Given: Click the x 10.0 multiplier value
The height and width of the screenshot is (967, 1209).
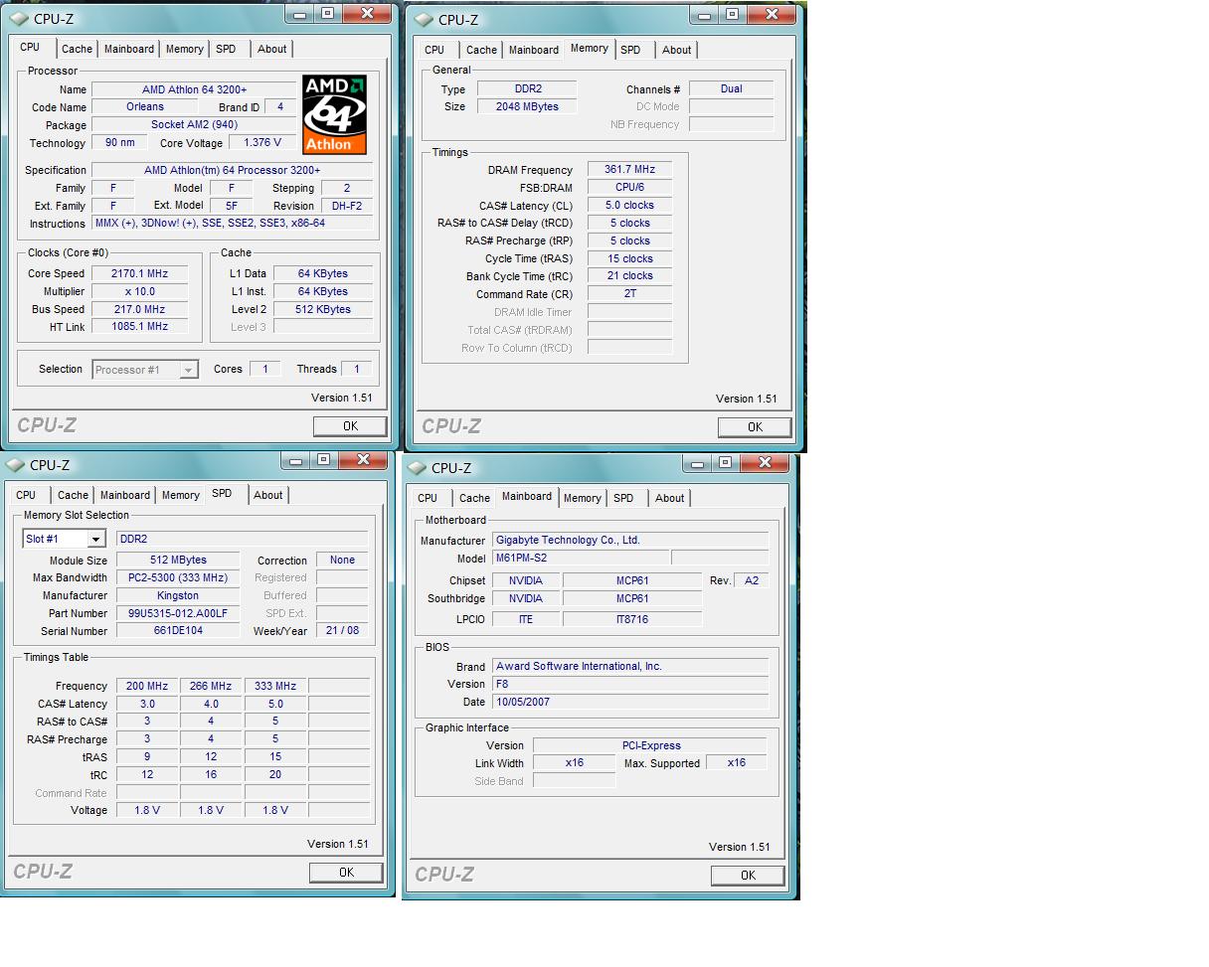Looking at the screenshot, I should click(x=139, y=291).
